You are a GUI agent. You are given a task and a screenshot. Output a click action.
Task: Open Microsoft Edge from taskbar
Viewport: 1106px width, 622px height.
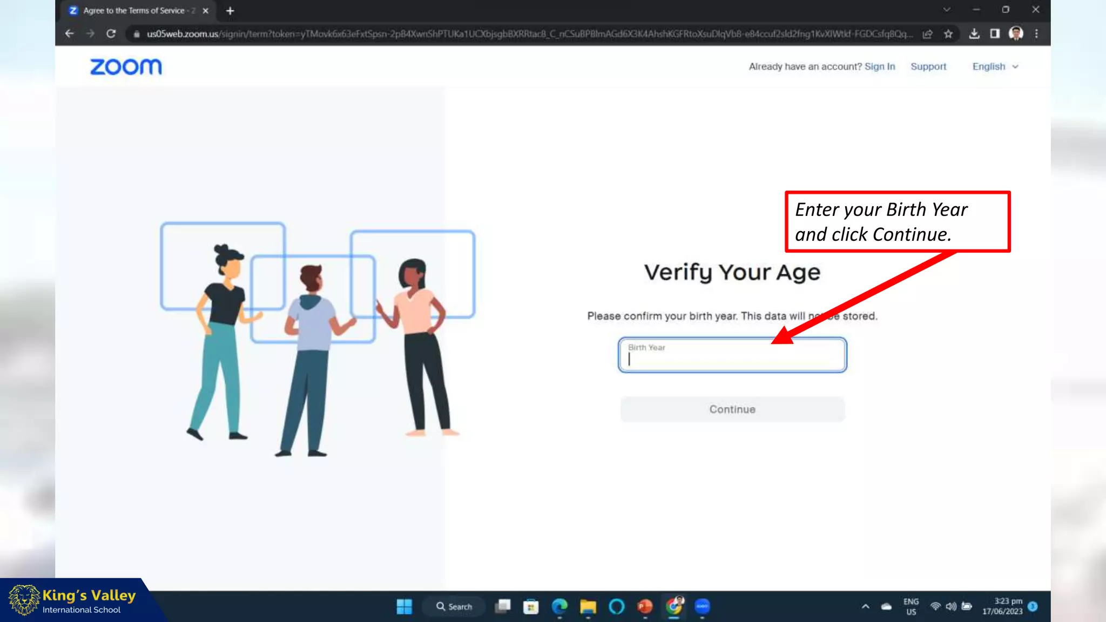coord(559,607)
